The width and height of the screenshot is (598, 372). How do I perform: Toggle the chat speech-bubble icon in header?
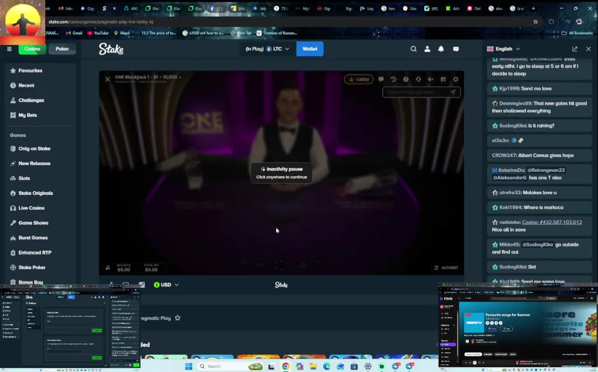pos(456,49)
